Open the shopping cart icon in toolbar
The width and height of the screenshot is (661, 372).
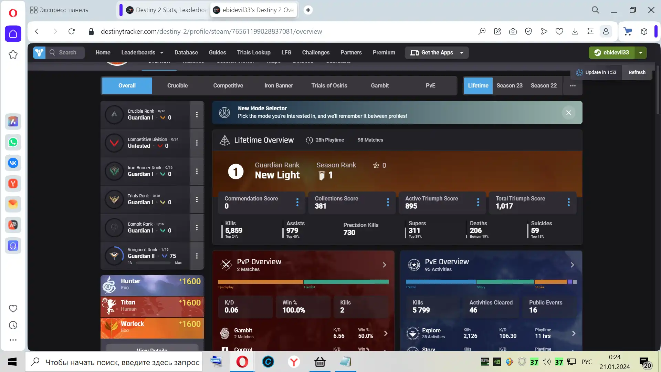[x=628, y=31]
